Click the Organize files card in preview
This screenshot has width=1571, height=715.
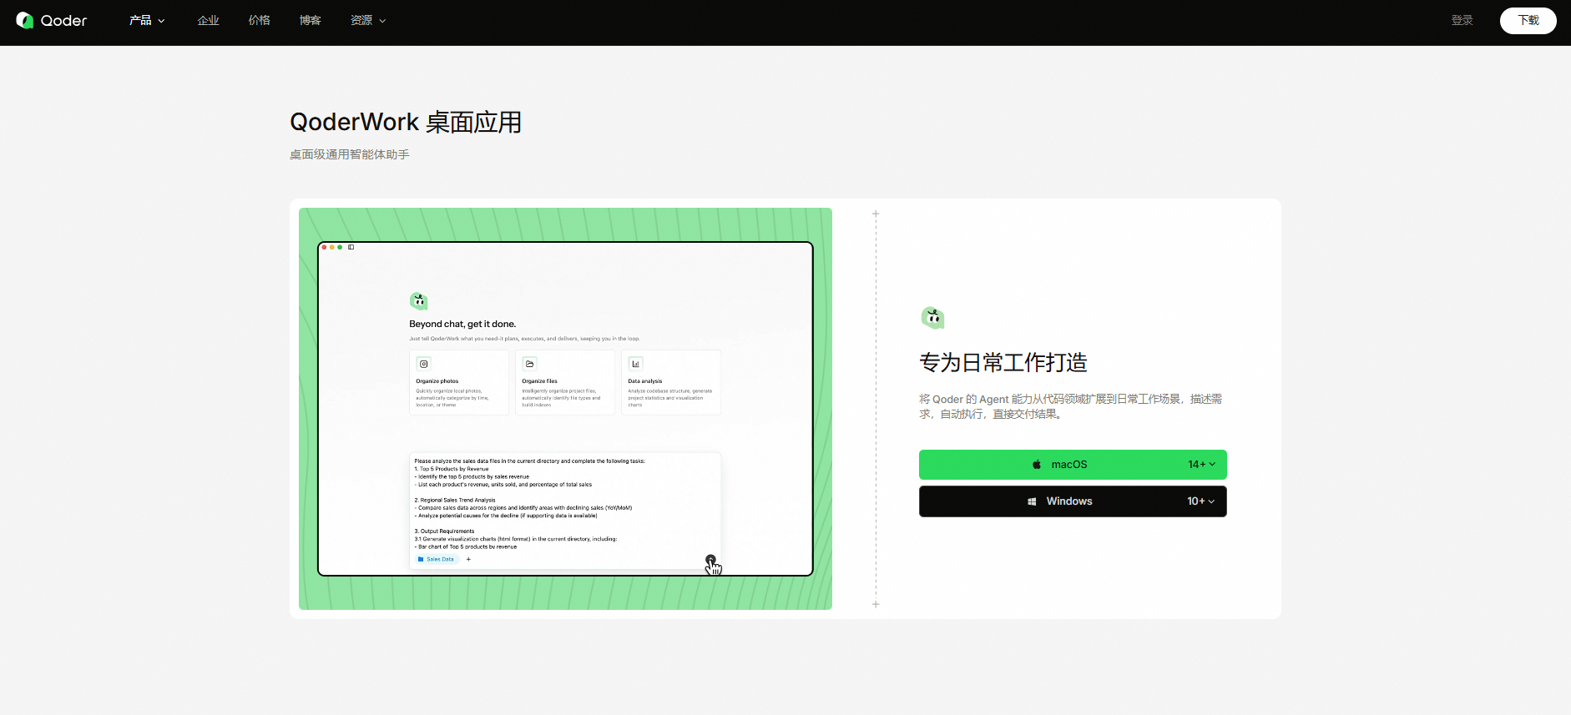(565, 382)
